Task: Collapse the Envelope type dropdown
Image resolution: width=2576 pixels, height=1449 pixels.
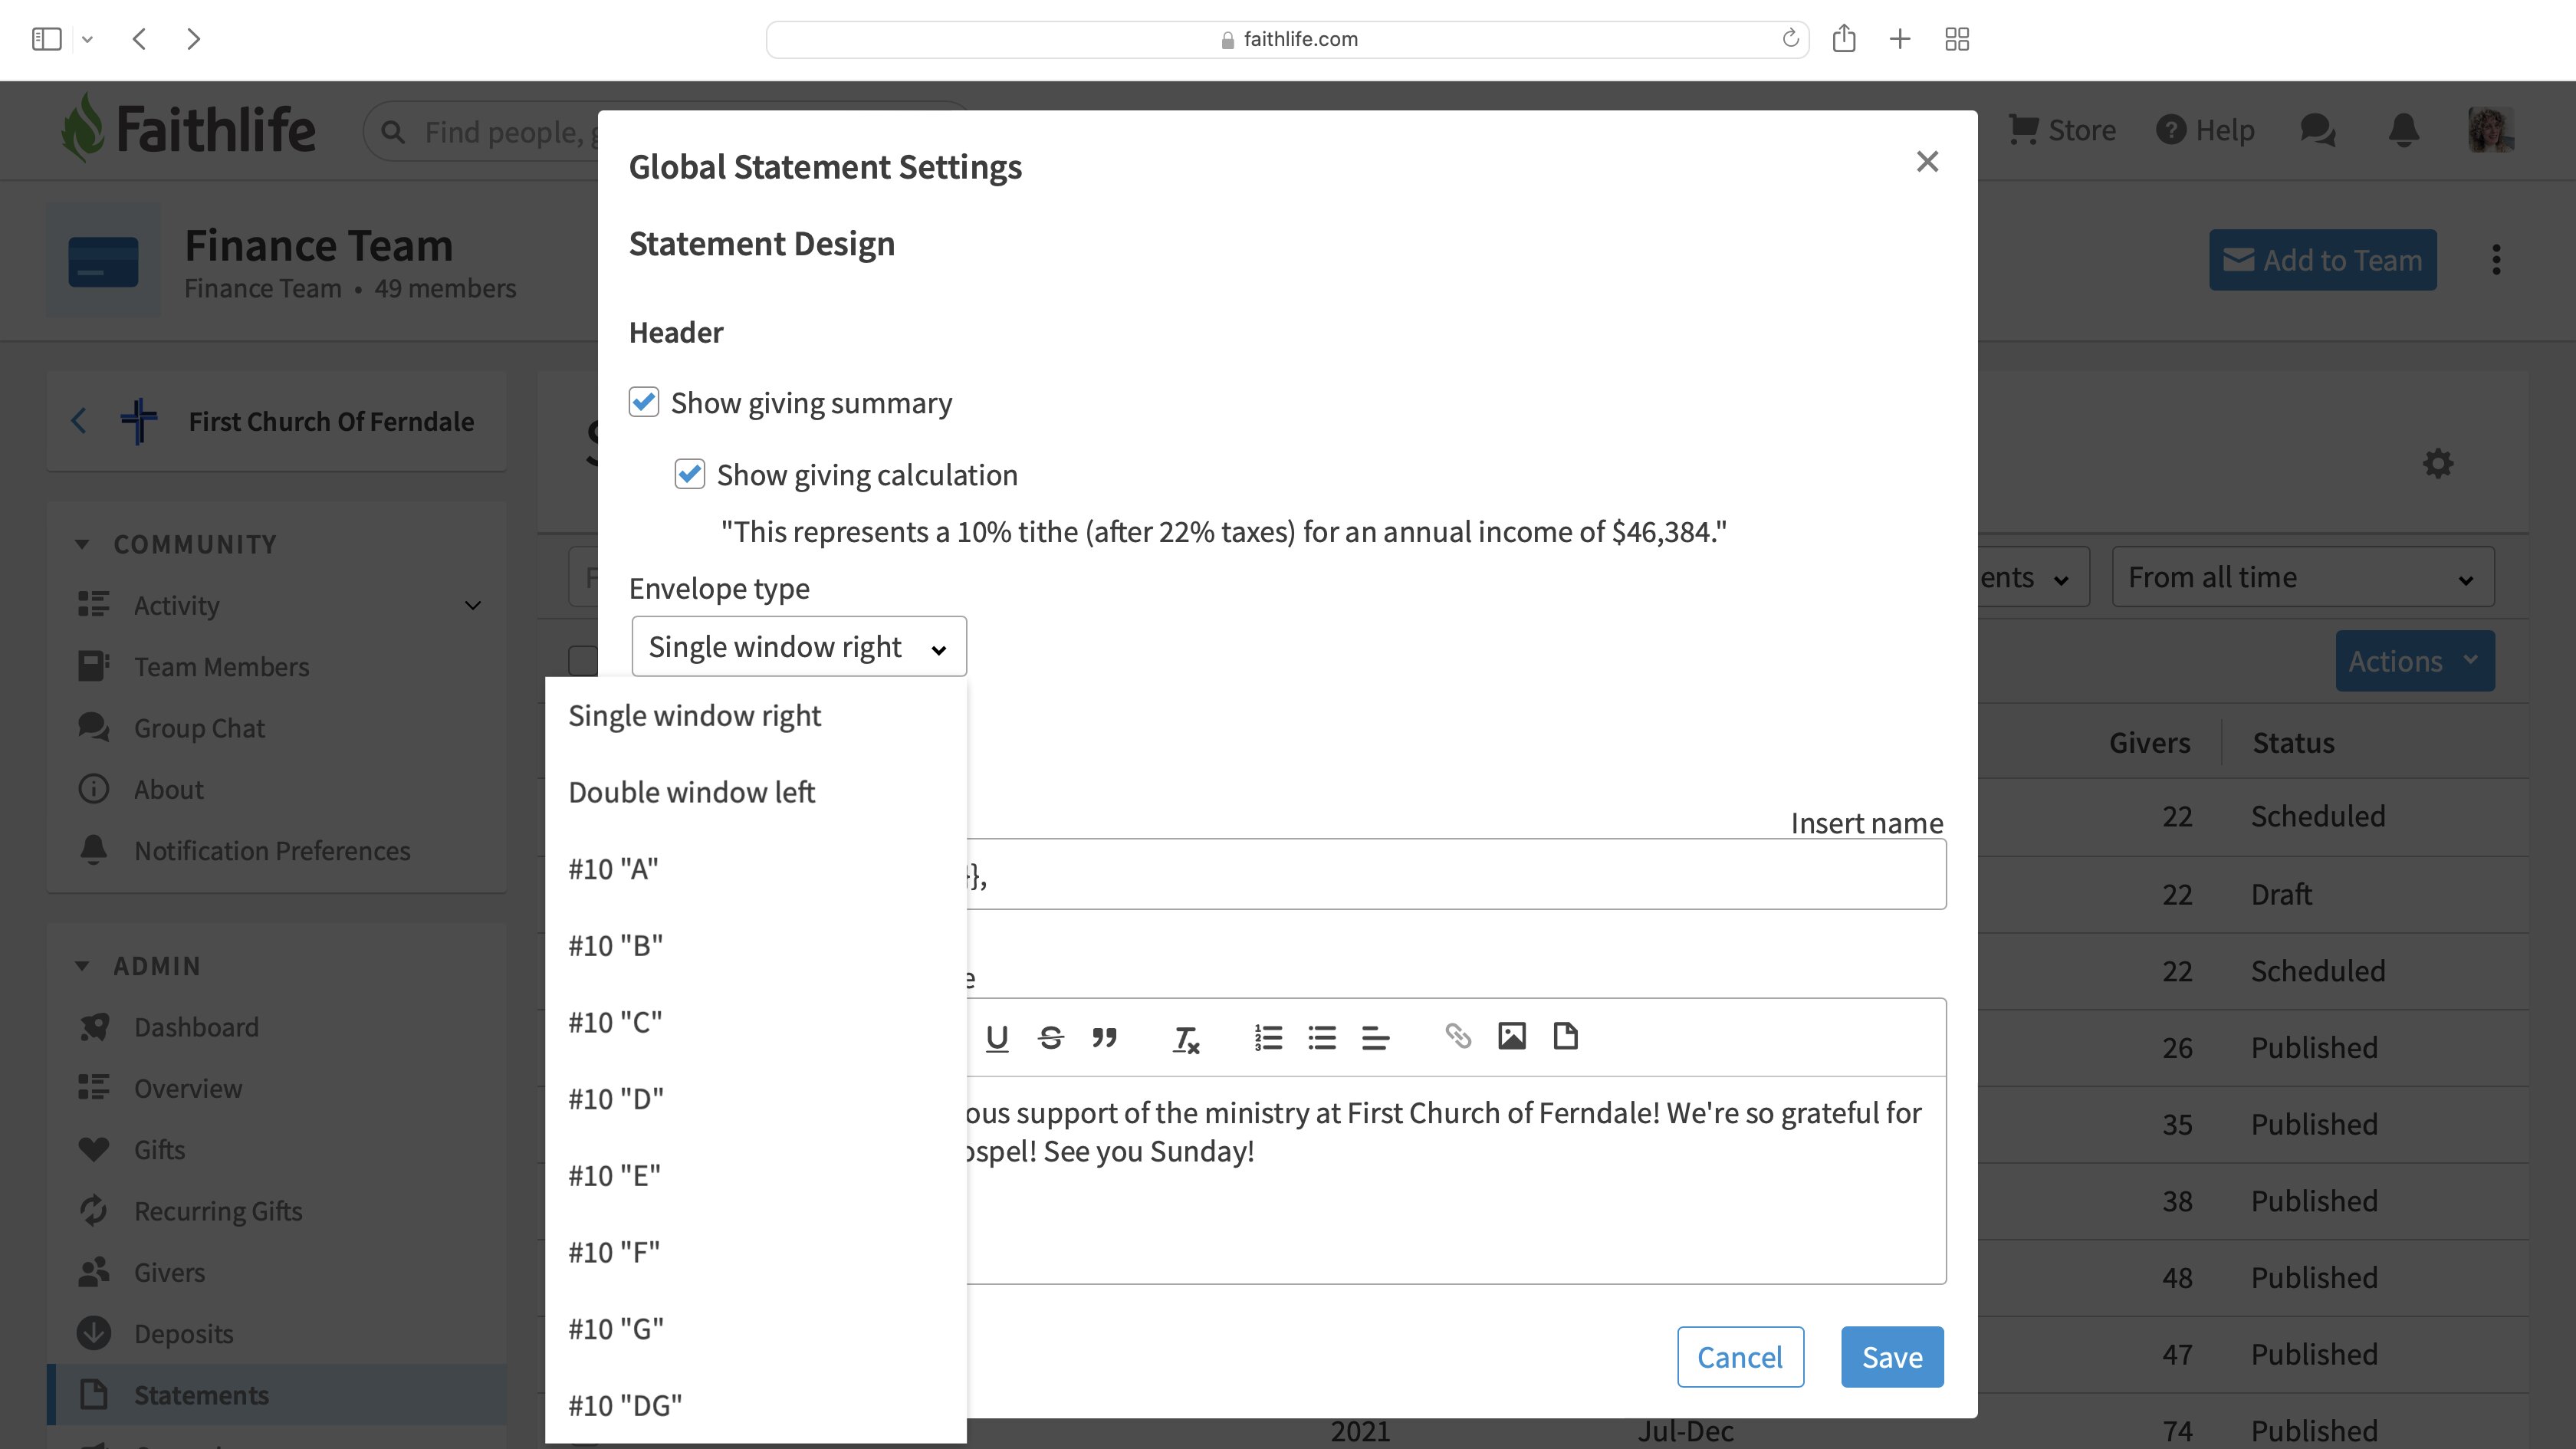Action: click(799, 646)
